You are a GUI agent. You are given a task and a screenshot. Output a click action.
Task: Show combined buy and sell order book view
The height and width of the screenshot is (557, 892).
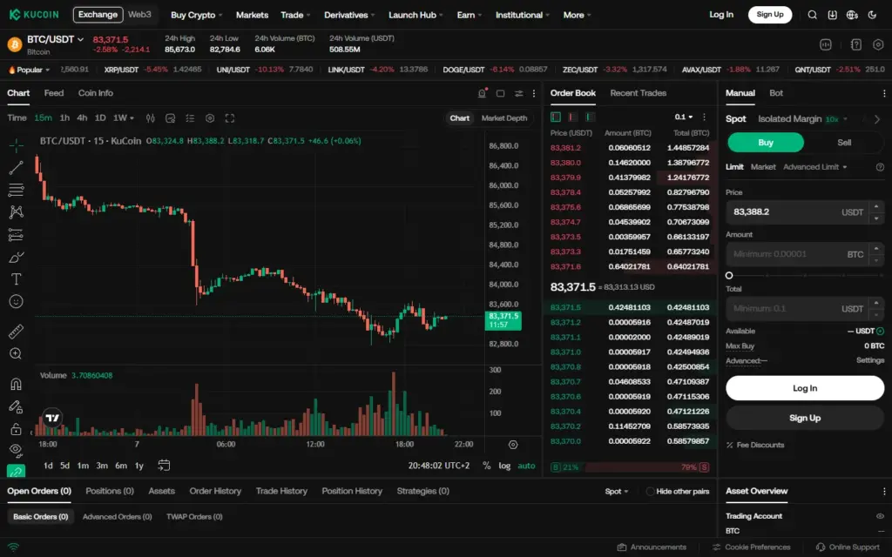(x=556, y=117)
